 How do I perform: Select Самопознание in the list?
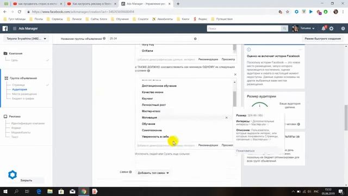(x=152, y=130)
